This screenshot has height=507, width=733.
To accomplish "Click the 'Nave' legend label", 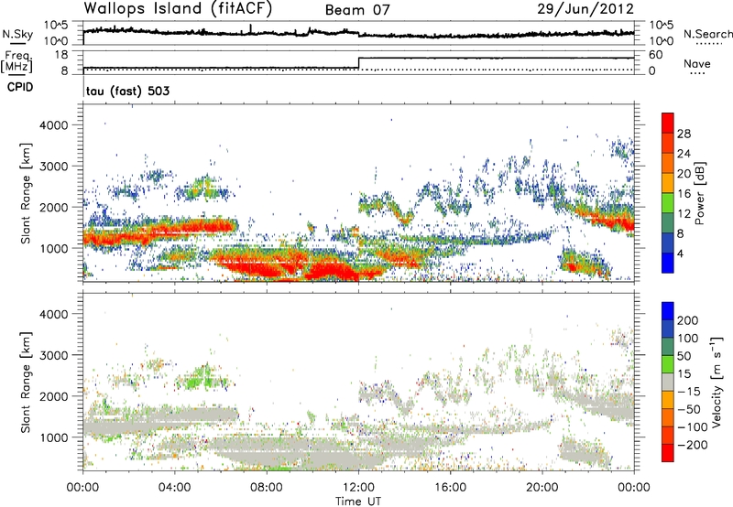I will (x=697, y=64).
